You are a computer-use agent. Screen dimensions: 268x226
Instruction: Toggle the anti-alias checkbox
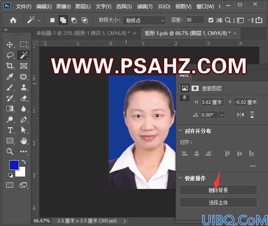211,20
